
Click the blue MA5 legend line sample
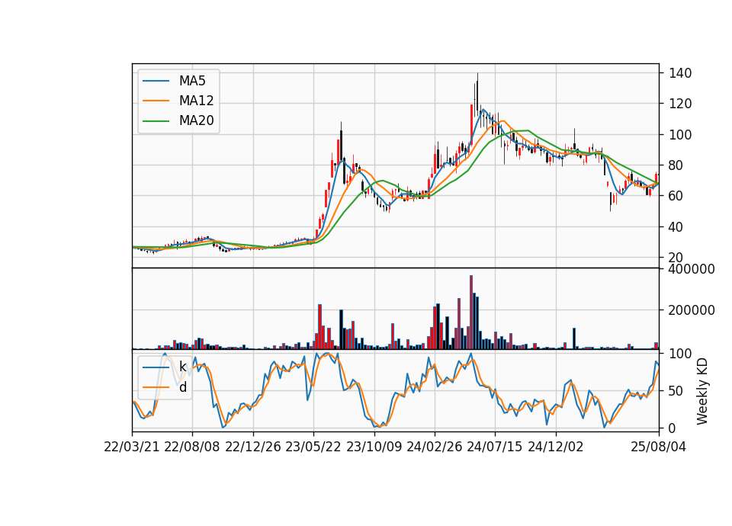[156, 81]
